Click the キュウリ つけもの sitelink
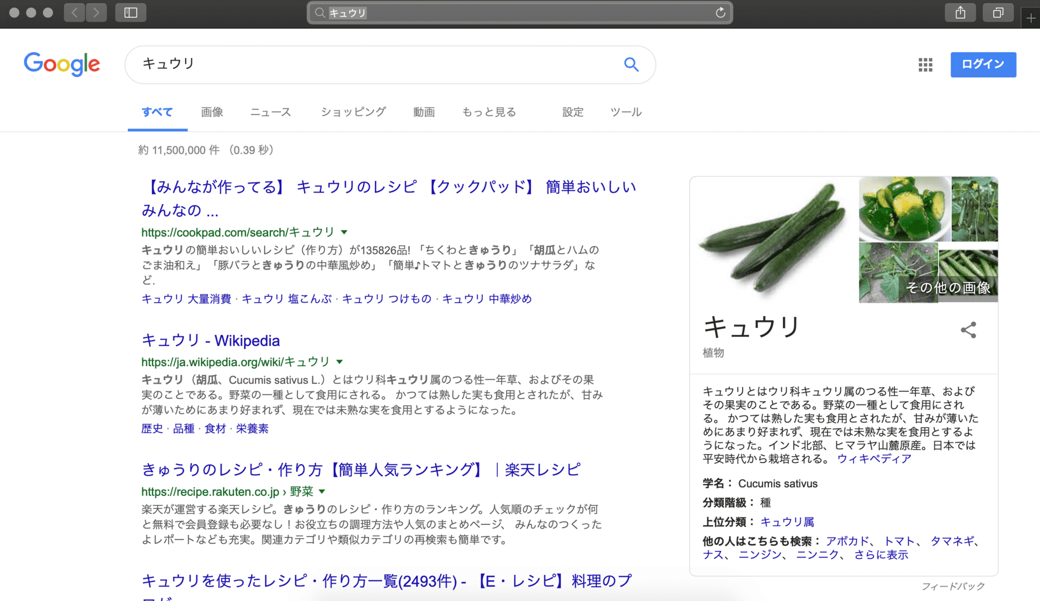The image size is (1040, 601). (387, 299)
